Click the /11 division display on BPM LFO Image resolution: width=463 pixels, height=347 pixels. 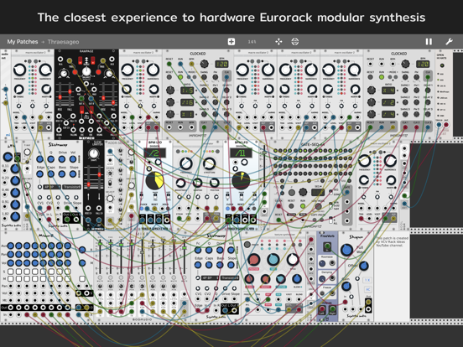(241, 153)
